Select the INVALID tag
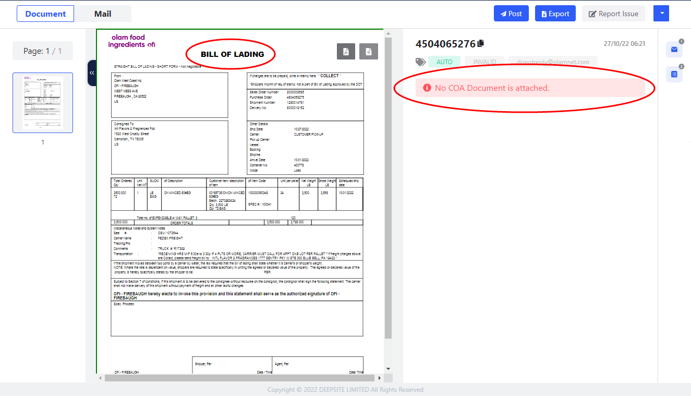This screenshot has height=396, width=691. point(484,62)
